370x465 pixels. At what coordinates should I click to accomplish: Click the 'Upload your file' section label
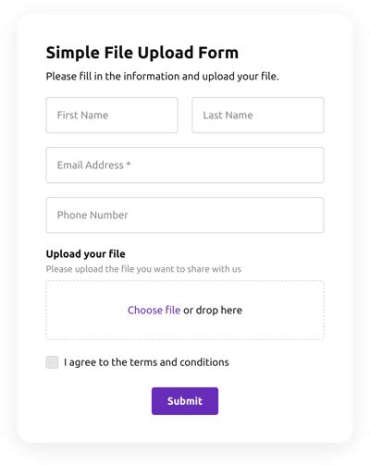coord(86,254)
